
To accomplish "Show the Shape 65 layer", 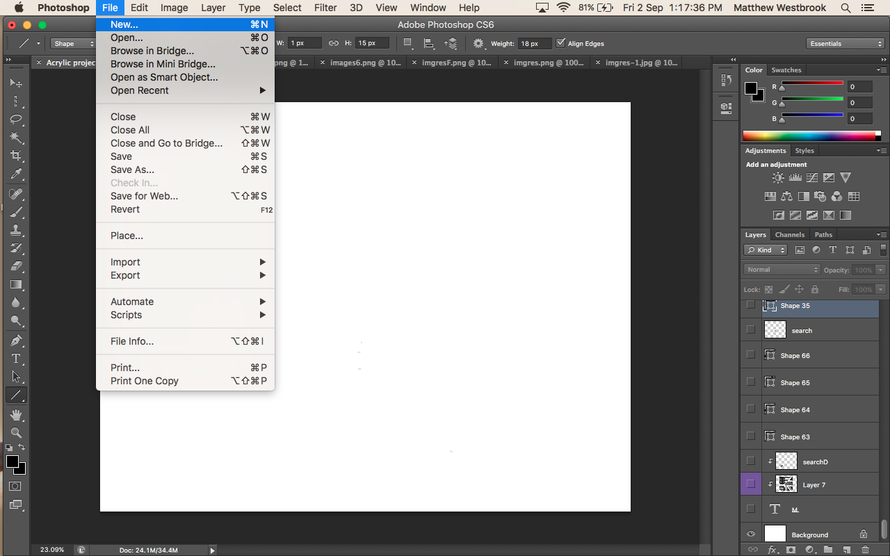I will [750, 382].
